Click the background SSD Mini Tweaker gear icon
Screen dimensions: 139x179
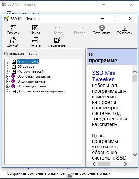(x=4, y=4)
